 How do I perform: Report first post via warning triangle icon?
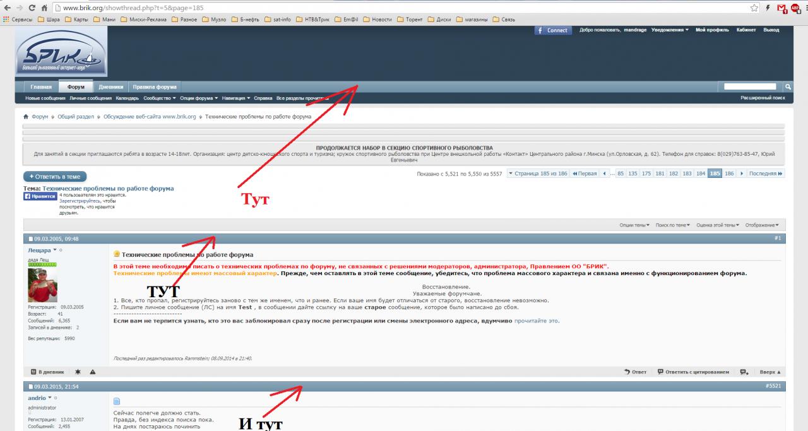93,372
